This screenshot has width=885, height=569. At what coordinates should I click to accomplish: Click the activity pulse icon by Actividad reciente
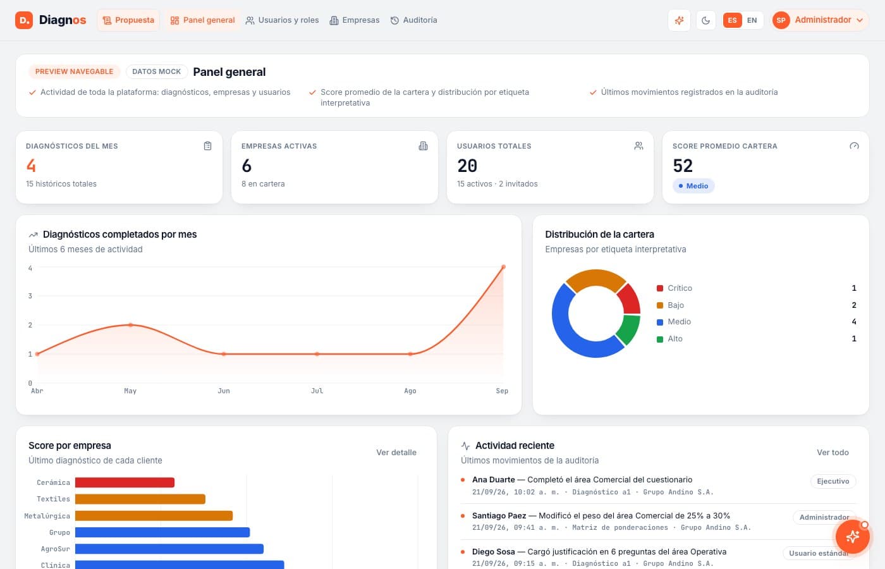(x=466, y=446)
